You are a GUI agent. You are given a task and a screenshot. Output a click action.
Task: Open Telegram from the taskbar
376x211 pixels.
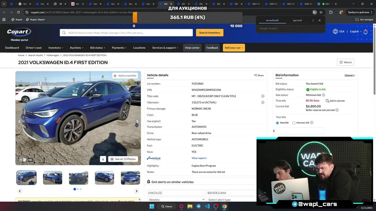pyautogui.click(x=198, y=206)
